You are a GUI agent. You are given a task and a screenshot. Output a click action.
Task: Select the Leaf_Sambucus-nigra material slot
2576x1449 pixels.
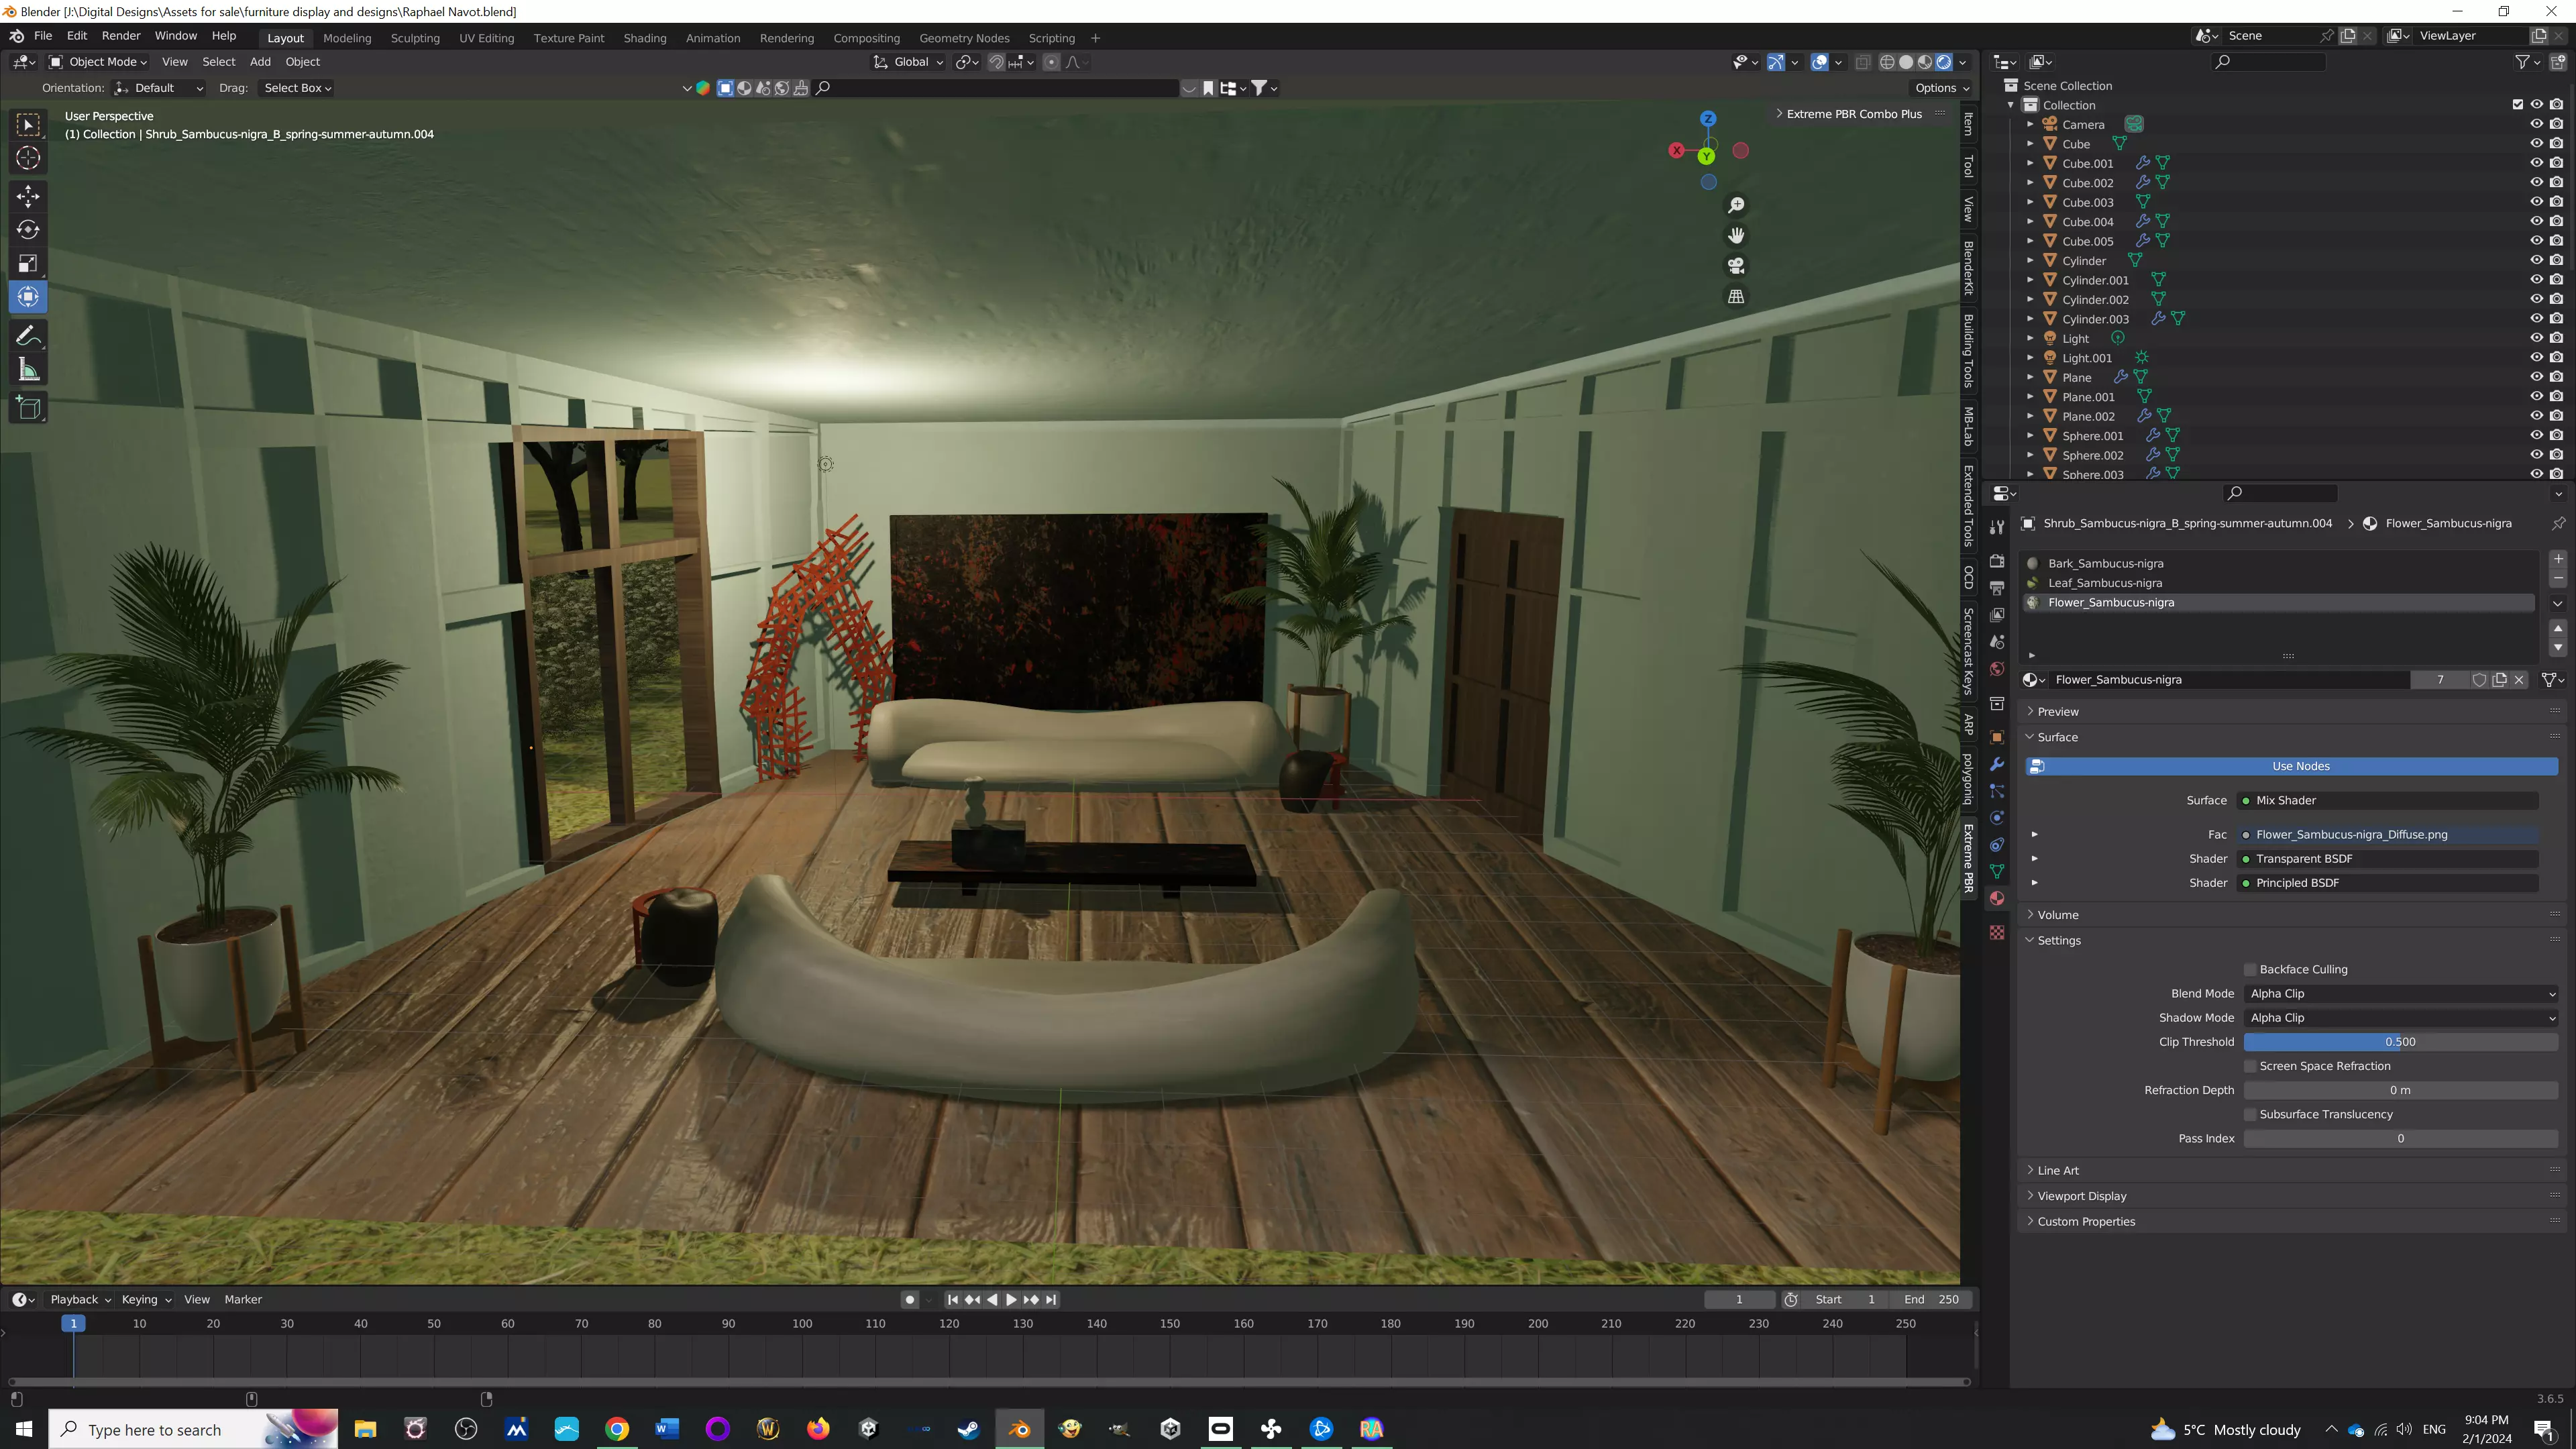click(x=2104, y=583)
